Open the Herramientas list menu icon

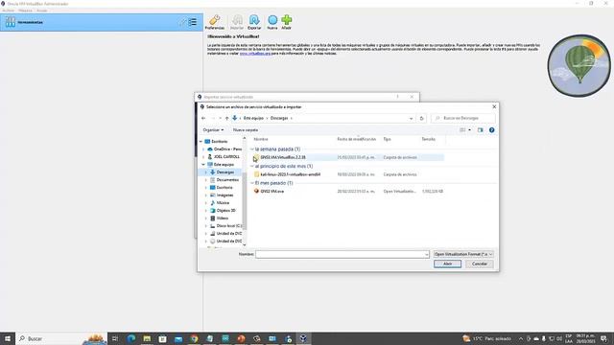click(x=193, y=22)
